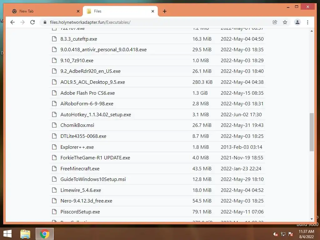Screen dimensions: 320x240
Task: Click file icon beside AutoHotkey setup
Action: pyautogui.click(x=54, y=114)
